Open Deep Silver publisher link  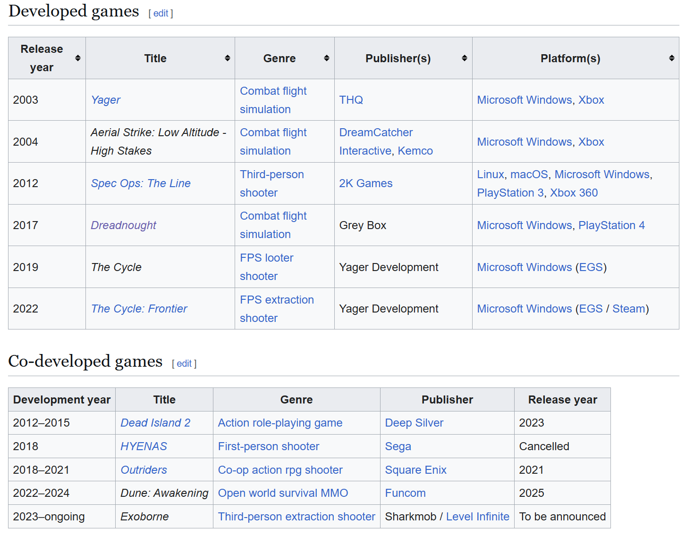pyautogui.click(x=414, y=423)
